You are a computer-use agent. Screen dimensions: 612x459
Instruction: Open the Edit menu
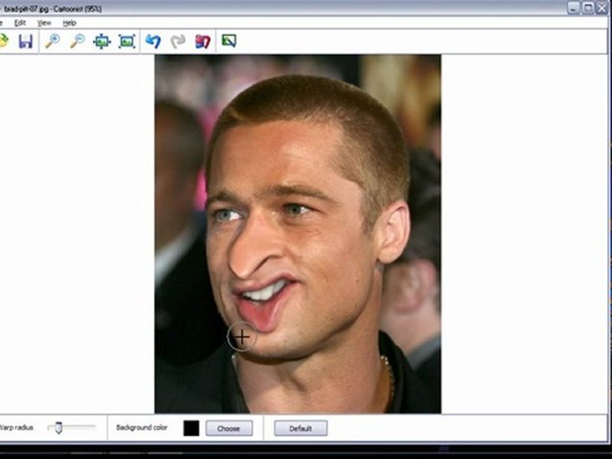[20, 23]
